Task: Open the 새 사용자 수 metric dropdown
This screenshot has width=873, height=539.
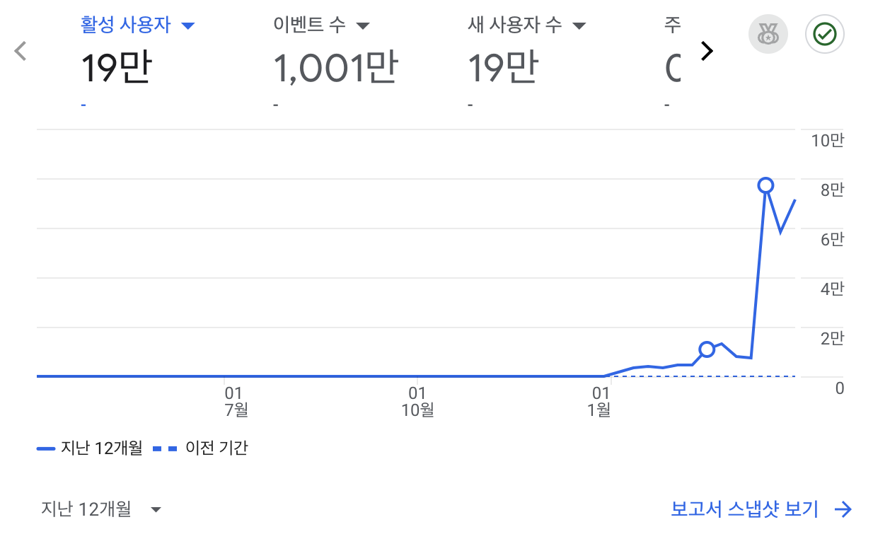Action: [579, 26]
